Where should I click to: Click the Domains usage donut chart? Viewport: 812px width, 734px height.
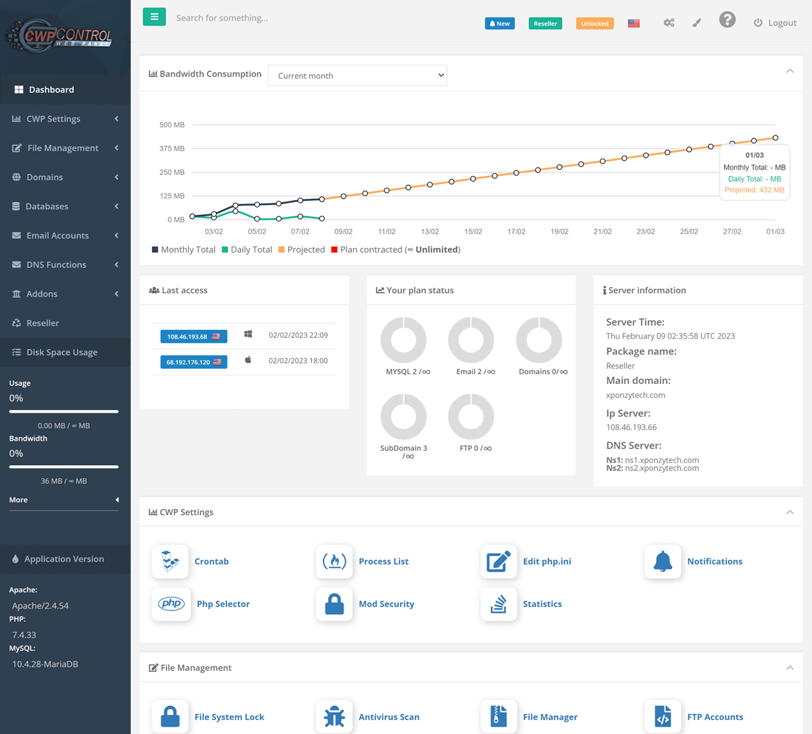pos(539,340)
